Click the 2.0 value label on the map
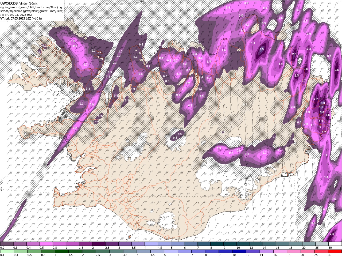Screen dimensions: 342x257 [309, 49]
